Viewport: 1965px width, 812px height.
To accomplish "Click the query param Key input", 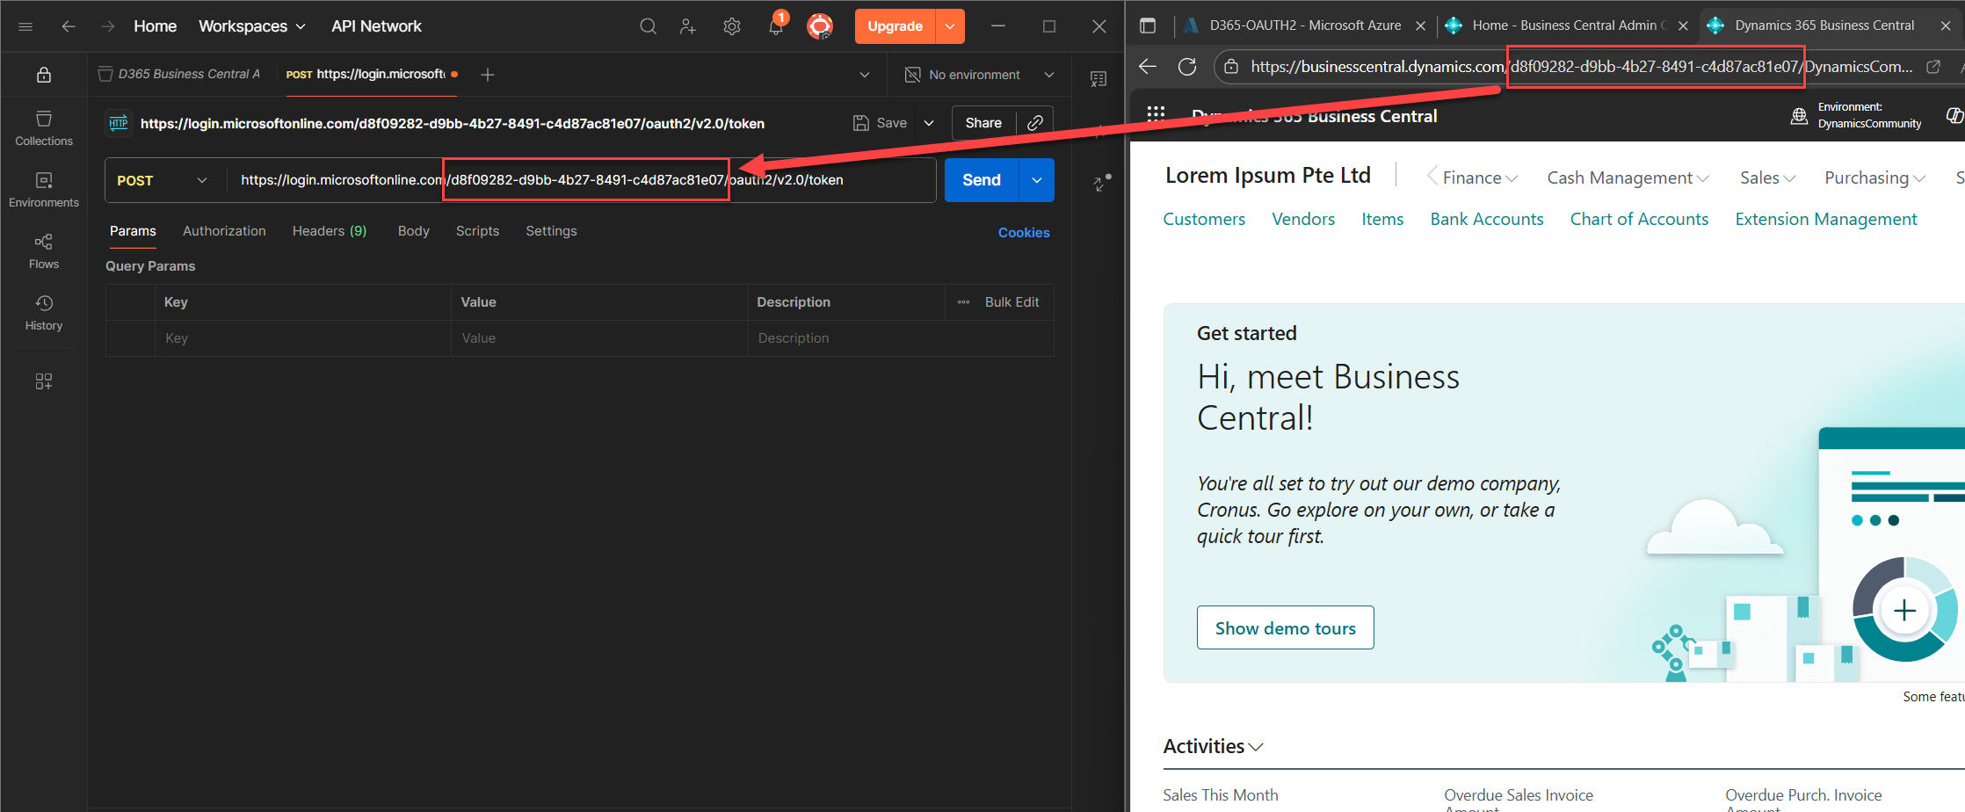I will (303, 338).
